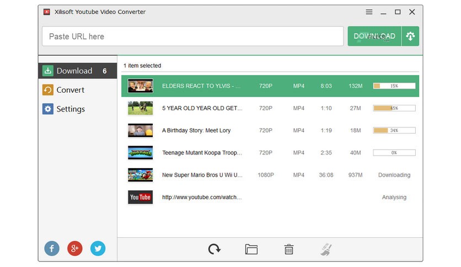The height and width of the screenshot is (267, 461).
Task: Click the clear-all broom icon
Action: tap(326, 249)
